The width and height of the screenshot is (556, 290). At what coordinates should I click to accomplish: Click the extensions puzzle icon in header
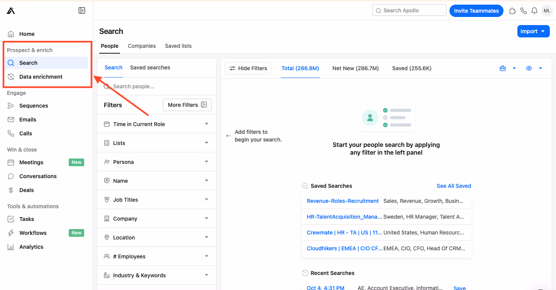click(513, 11)
